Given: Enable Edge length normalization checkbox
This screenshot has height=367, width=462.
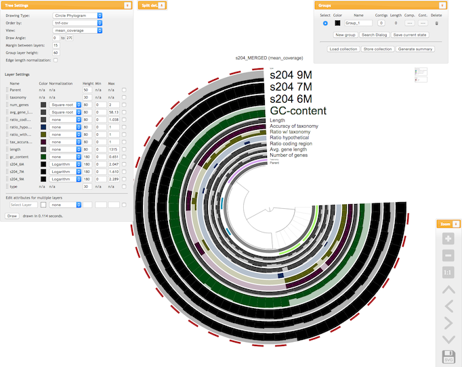Looking at the screenshot, I should coord(56,60).
